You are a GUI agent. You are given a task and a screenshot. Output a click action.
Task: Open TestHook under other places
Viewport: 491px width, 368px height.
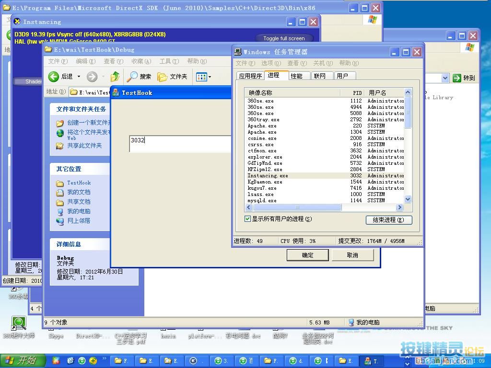[x=79, y=183]
